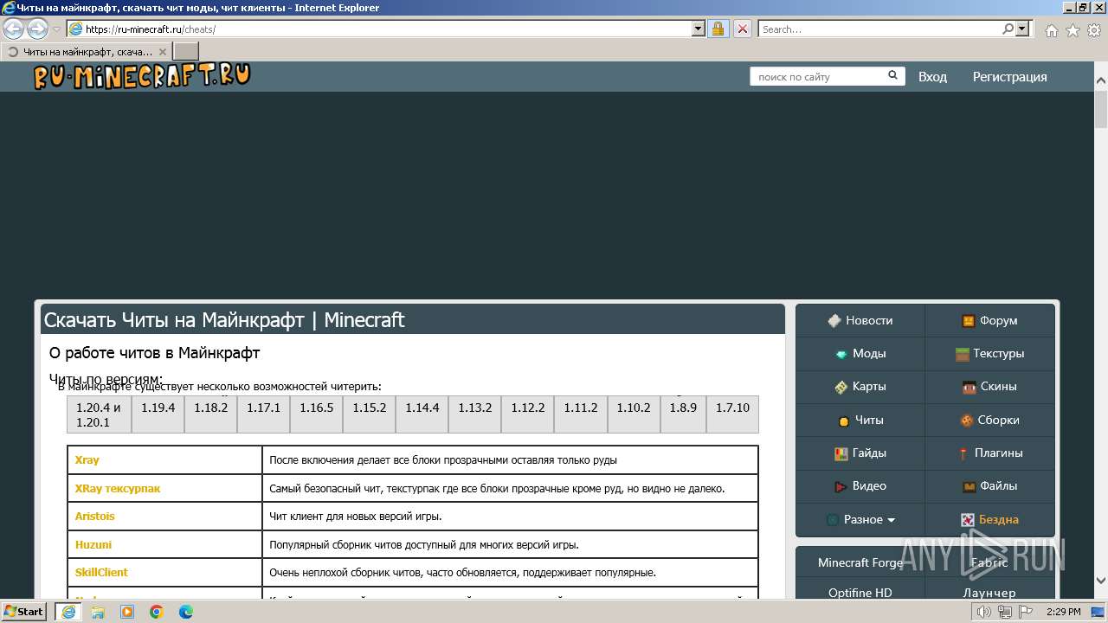Open the Читы icon

coord(844,421)
